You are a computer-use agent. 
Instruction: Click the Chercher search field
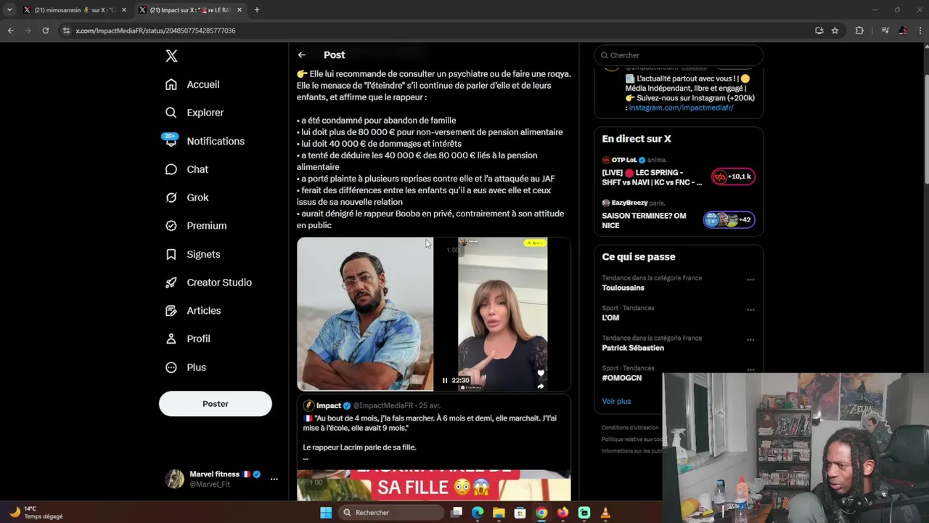click(679, 55)
